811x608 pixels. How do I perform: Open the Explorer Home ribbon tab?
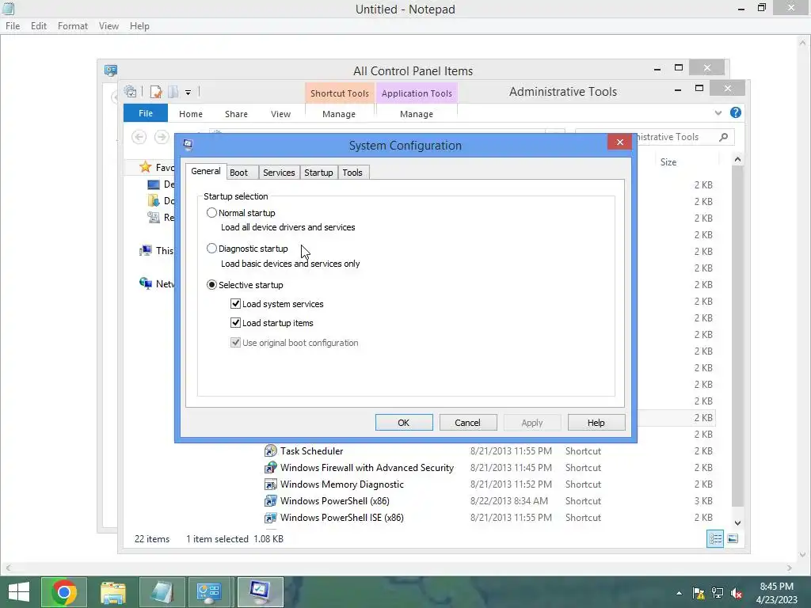tap(191, 114)
